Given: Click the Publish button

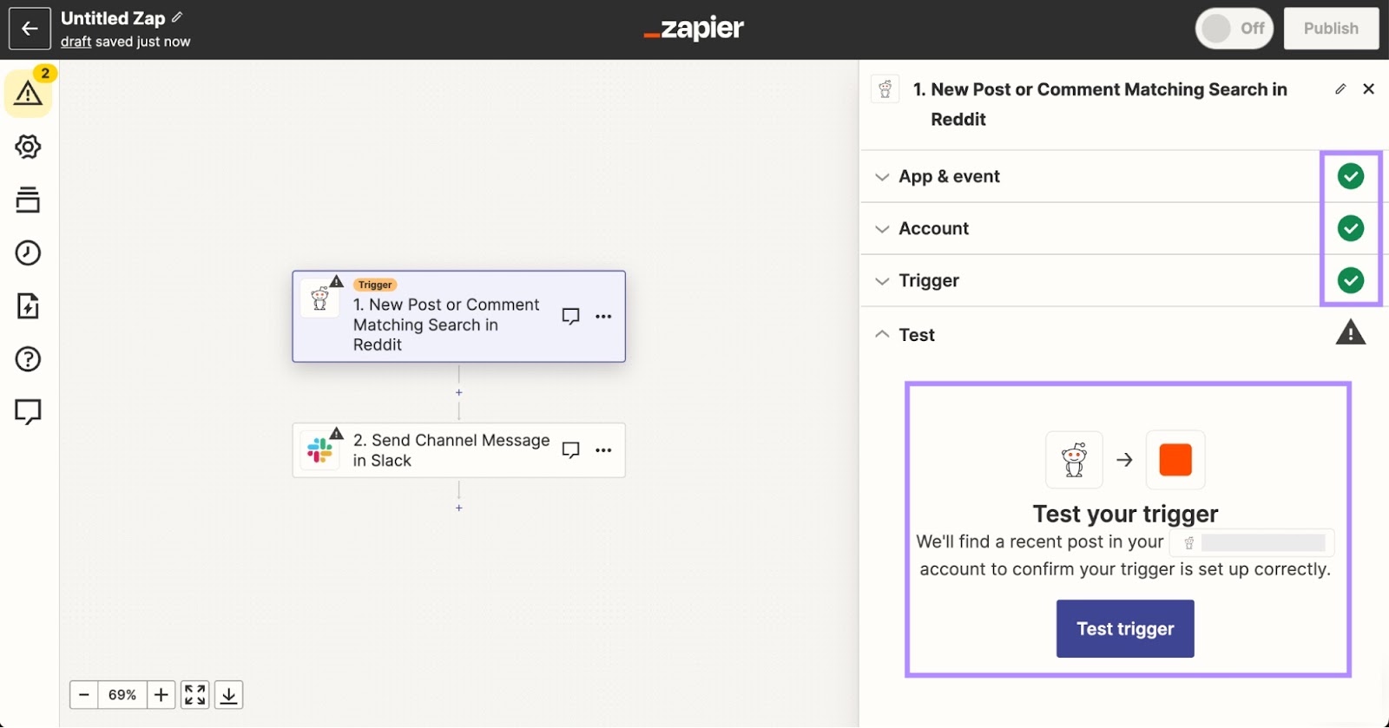Looking at the screenshot, I should 1330,29.
